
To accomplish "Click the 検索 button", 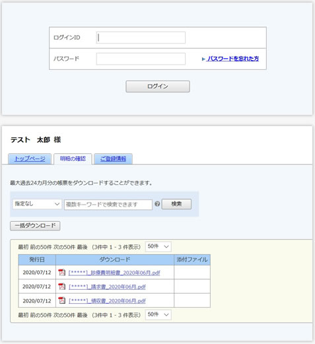I will (176, 204).
